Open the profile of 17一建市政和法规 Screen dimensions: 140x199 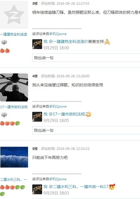pyautogui.click(x=14, y=107)
